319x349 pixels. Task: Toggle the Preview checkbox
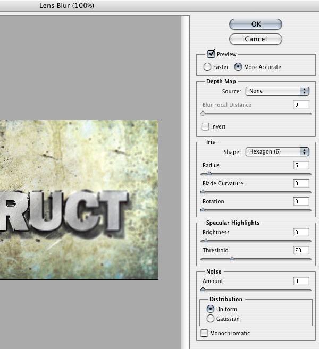coord(211,54)
